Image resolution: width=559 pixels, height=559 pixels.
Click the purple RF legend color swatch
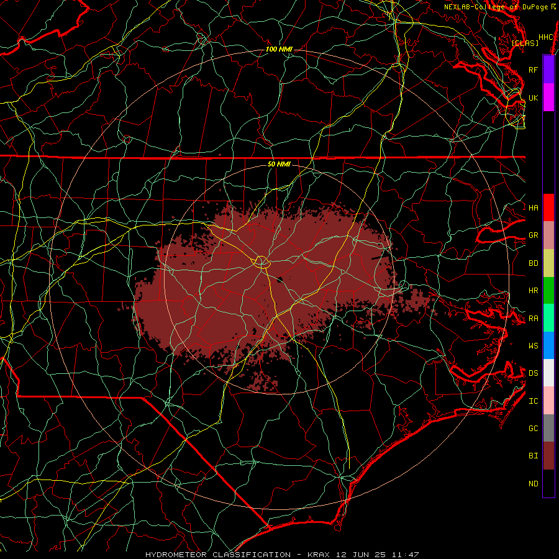click(x=548, y=70)
